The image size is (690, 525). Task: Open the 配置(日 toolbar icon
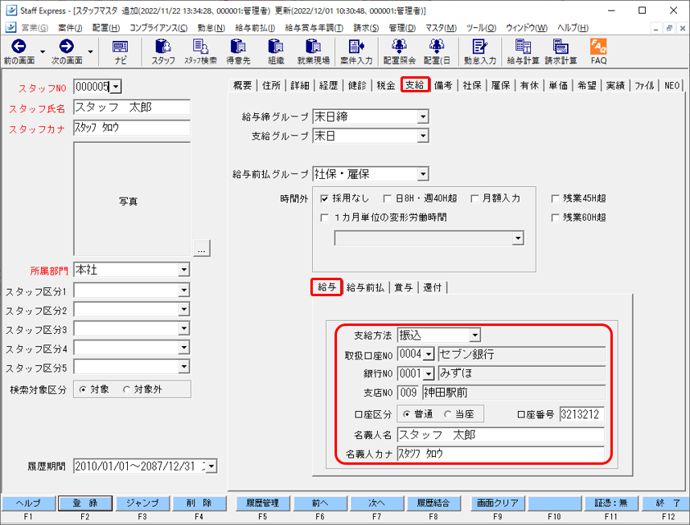(437, 52)
